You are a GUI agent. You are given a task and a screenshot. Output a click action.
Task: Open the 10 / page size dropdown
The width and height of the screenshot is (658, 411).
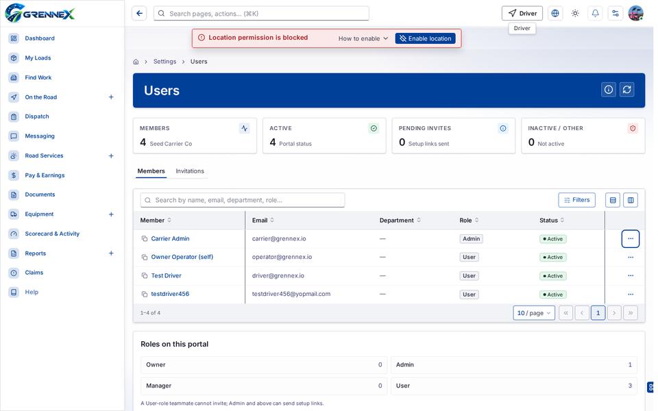(534, 313)
